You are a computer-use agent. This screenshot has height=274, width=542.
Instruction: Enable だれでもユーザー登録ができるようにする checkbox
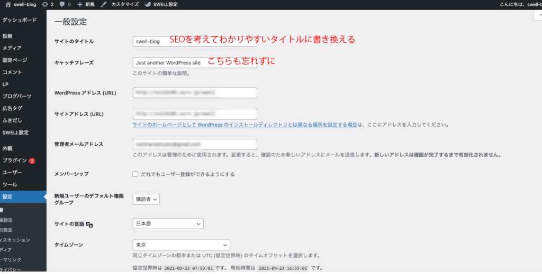(135, 174)
